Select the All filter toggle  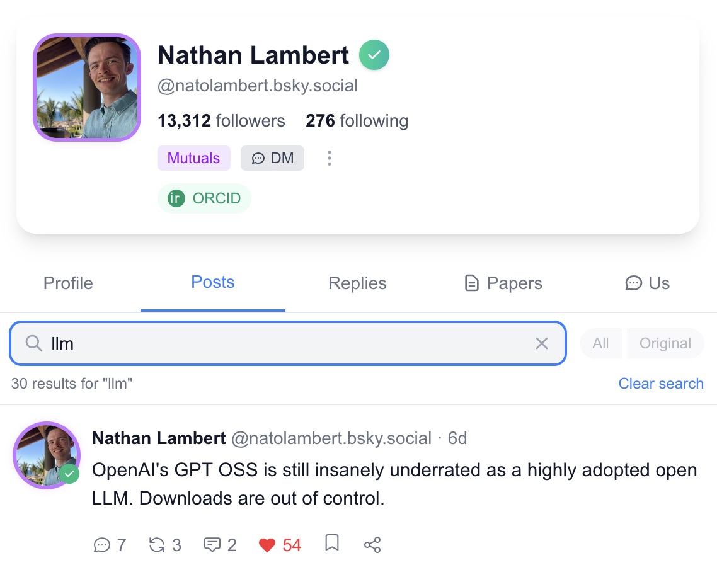coord(600,343)
